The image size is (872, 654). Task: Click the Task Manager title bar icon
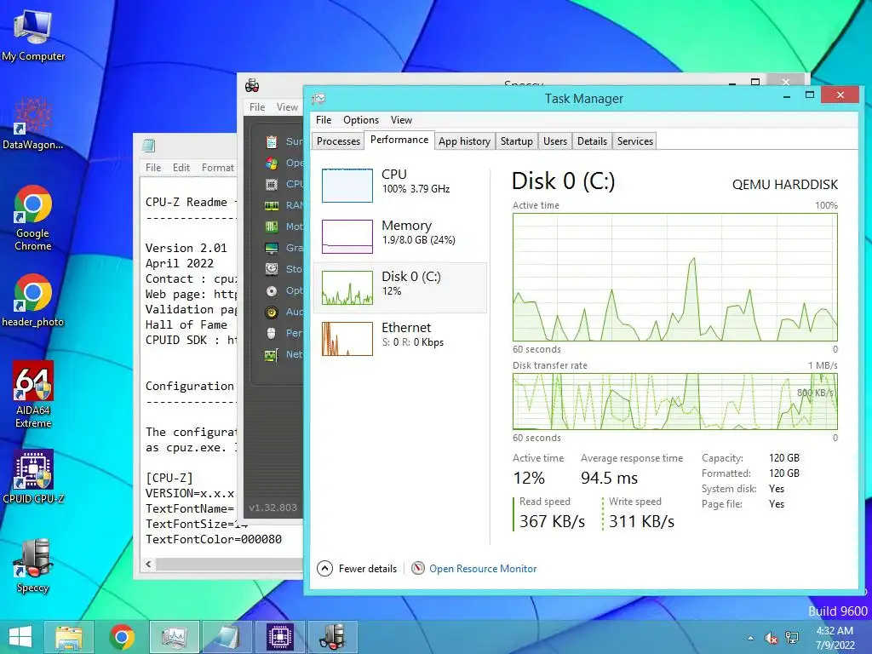[x=318, y=99]
